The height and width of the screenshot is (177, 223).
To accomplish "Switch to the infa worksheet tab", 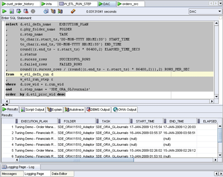I will [49, 4].
